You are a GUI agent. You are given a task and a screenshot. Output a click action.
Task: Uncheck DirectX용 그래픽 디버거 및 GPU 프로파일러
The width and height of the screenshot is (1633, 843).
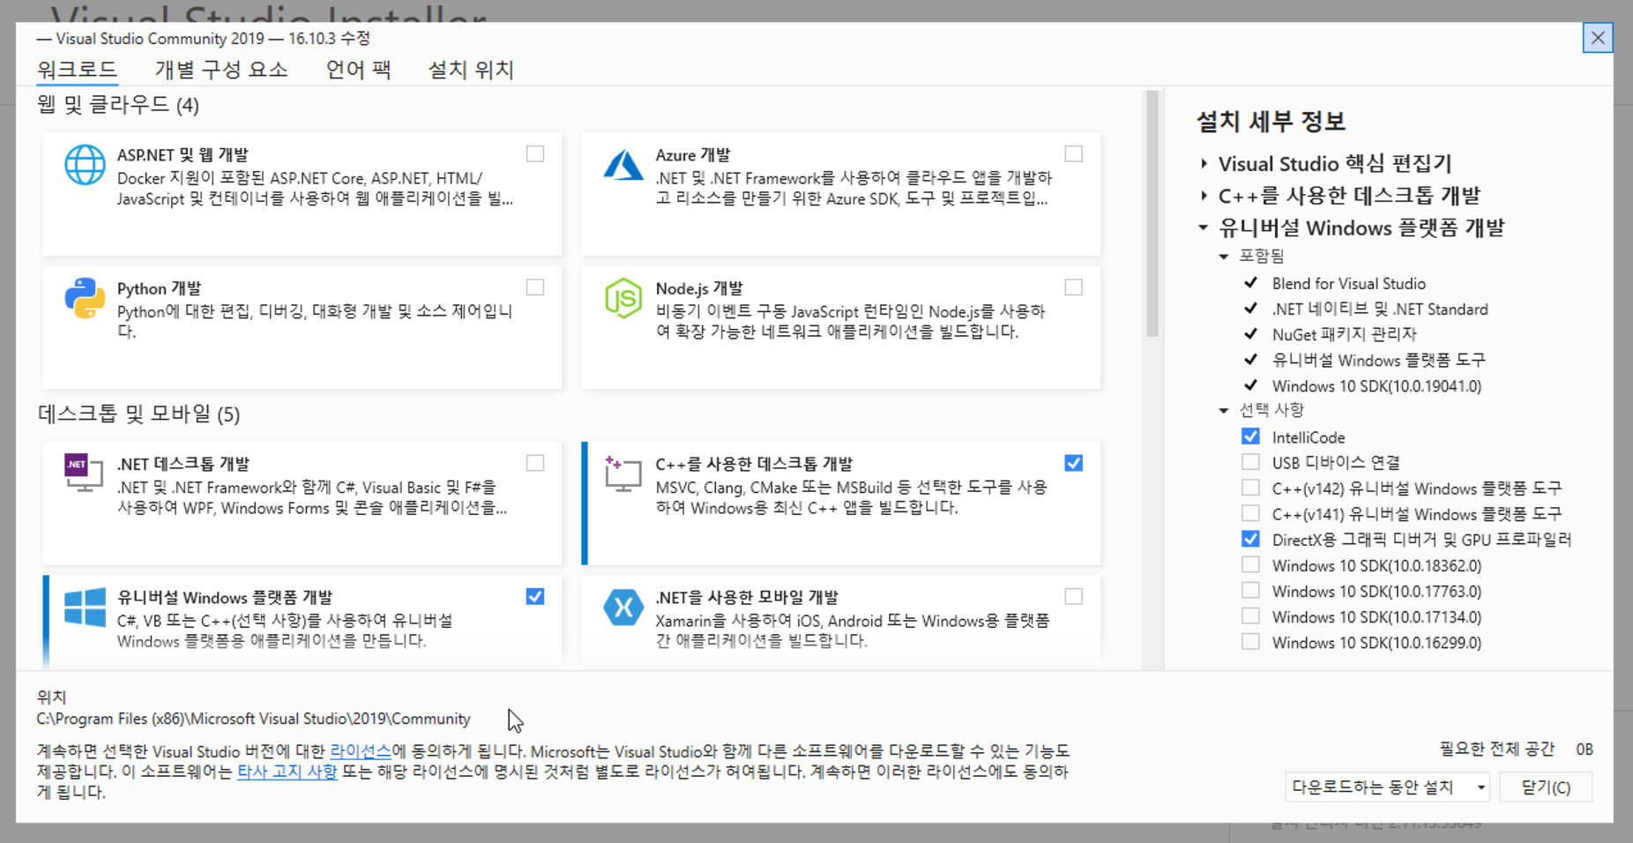click(x=1250, y=539)
